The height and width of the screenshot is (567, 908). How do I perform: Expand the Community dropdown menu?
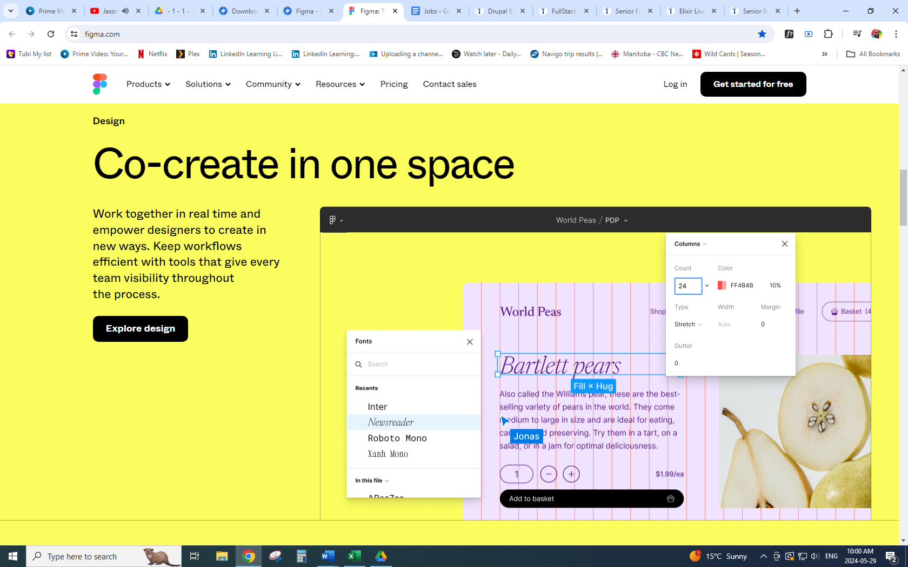pos(273,84)
